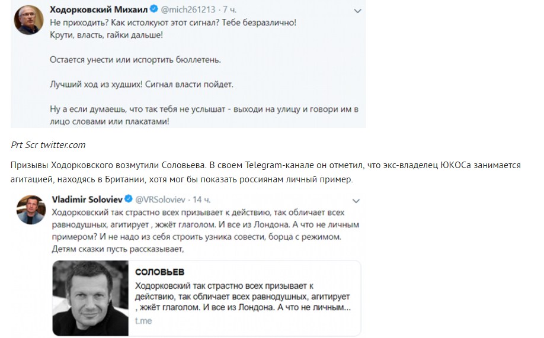Open the black-and-white Soloviev card thumbnail
This screenshot has width=544, height=338.
pos(91,298)
